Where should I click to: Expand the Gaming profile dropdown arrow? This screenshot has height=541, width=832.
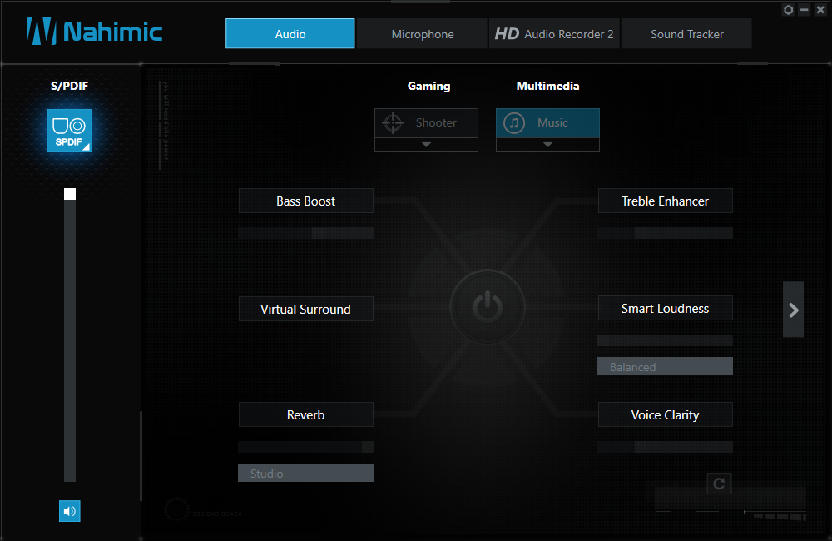tap(426, 145)
